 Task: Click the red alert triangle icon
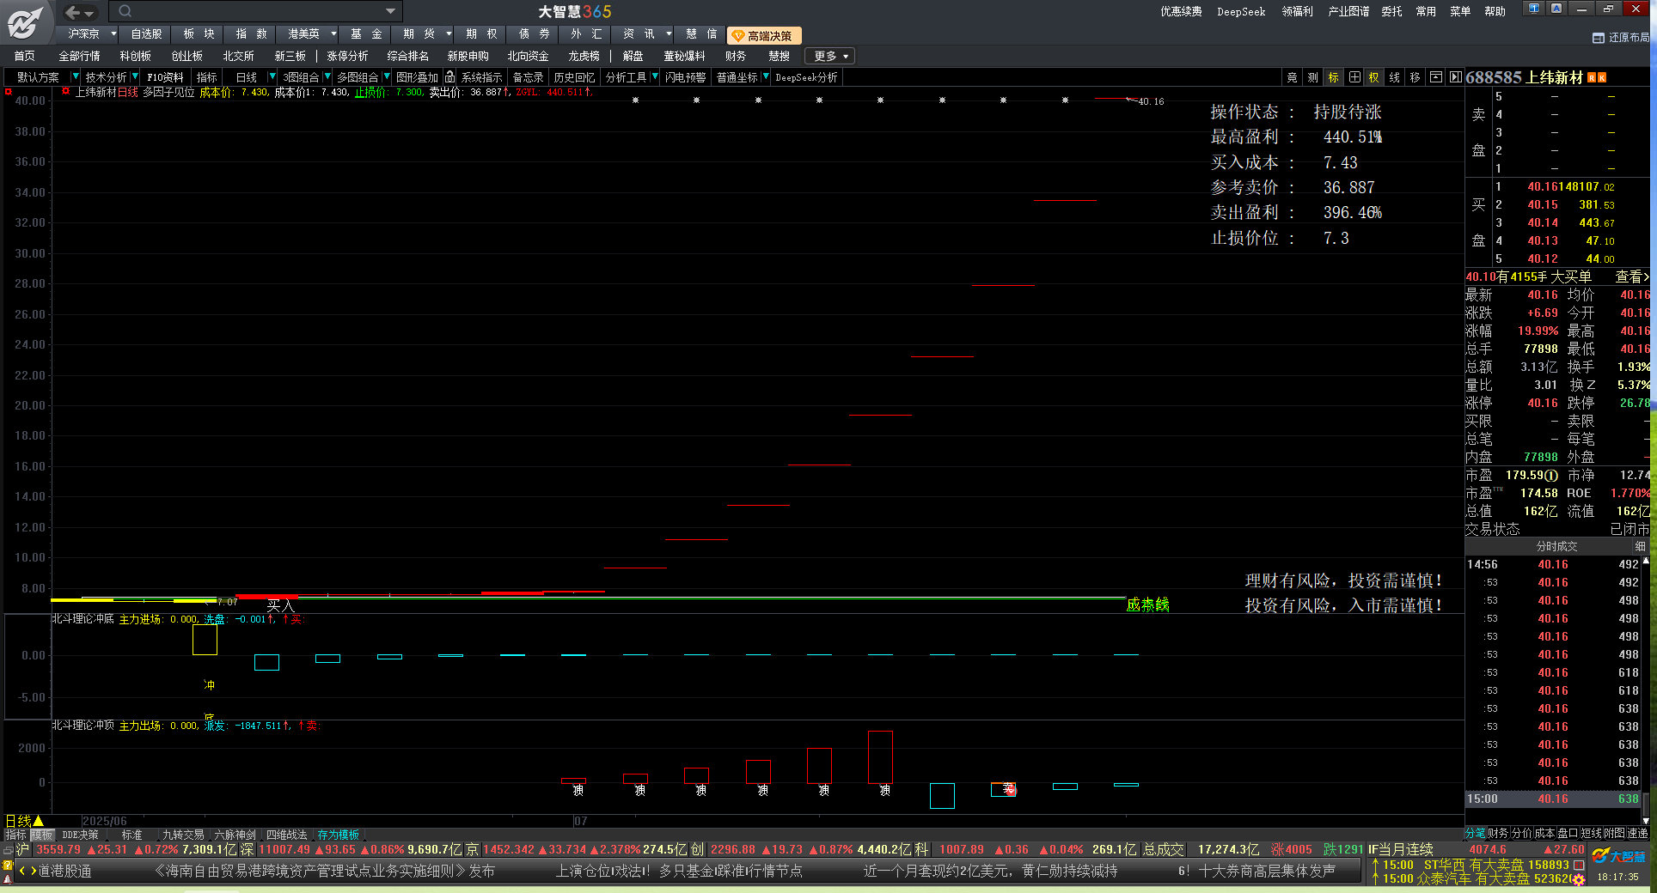(8, 879)
